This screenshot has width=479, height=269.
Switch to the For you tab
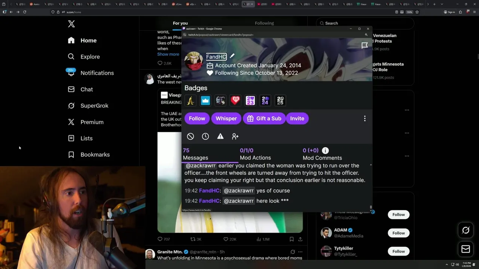[x=180, y=23]
